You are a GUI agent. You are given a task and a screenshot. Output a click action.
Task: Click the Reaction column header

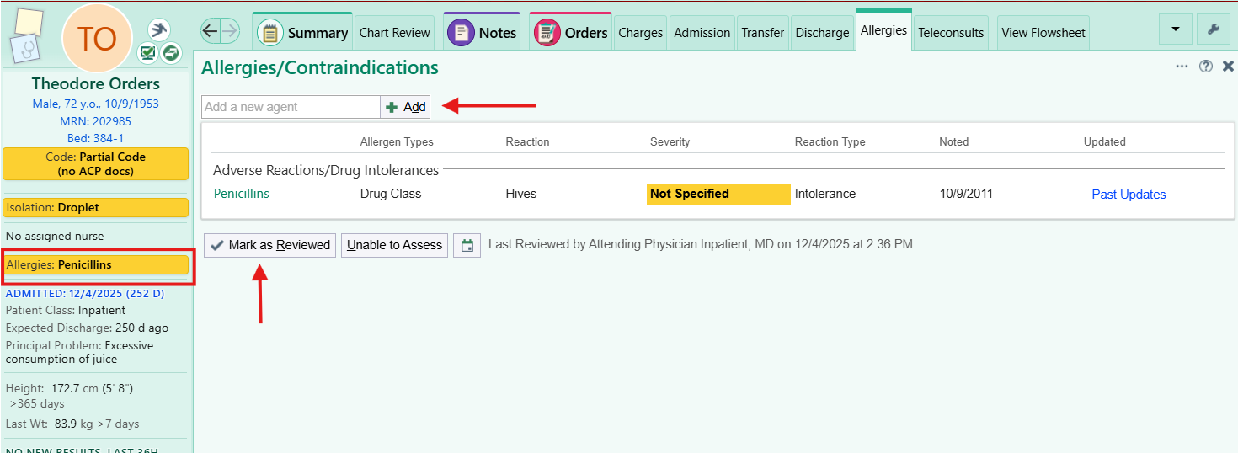[527, 141]
